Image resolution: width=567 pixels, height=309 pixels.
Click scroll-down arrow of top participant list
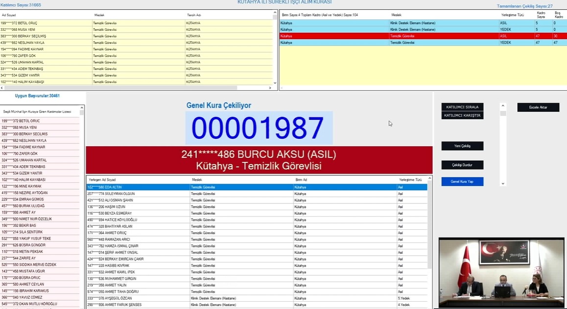[x=275, y=83]
